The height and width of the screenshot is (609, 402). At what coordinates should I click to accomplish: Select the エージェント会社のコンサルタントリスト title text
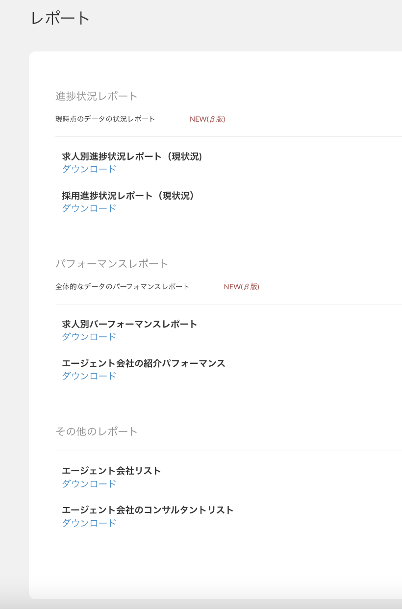[x=148, y=509]
